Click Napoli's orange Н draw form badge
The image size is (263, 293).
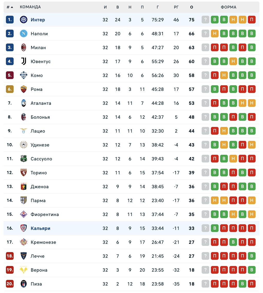pos(215,33)
